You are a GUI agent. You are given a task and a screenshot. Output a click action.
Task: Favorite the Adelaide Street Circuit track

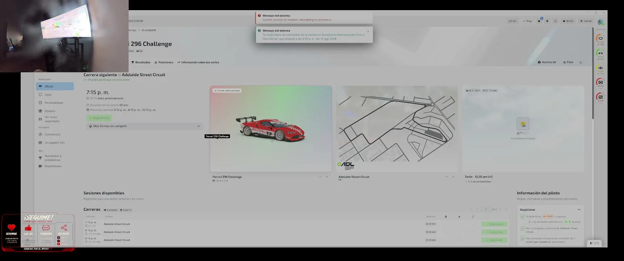pyautogui.click(x=453, y=177)
